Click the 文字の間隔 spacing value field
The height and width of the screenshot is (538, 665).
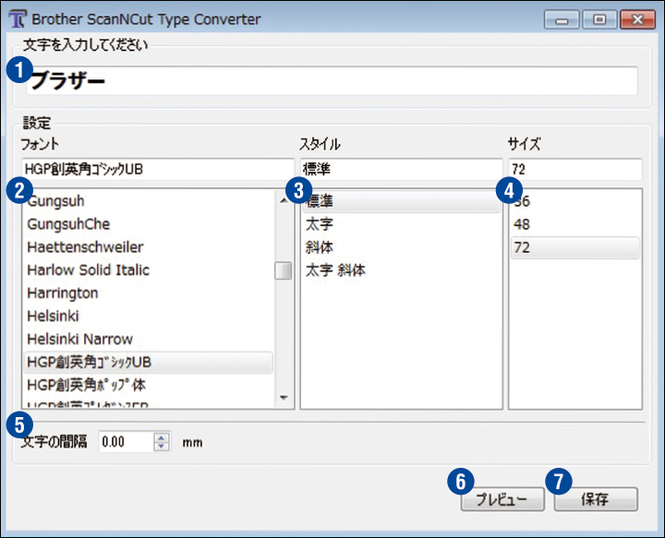pyautogui.click(x=126, y=442)
